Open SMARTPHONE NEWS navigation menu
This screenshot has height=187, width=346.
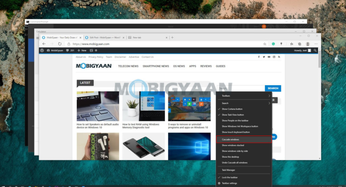click(156, 66)
